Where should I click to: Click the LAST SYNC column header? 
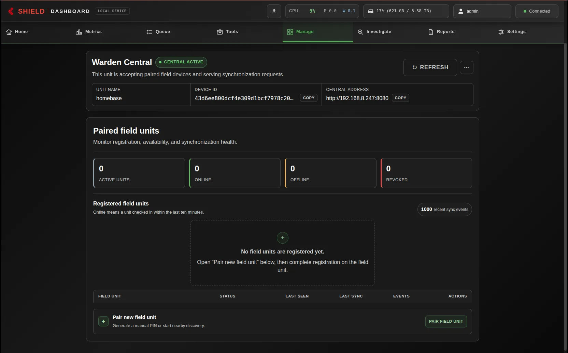pos(351,296)
